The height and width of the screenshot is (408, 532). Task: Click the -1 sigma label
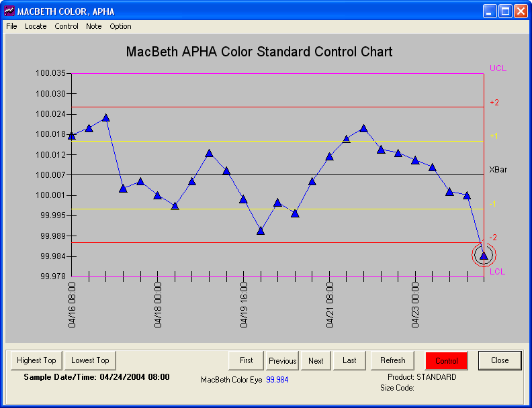tap(492, 203)
